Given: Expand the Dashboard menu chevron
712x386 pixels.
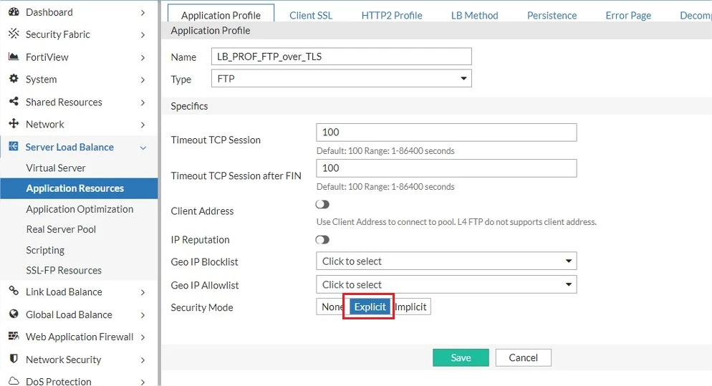Looking at the screenshot, I should point(143,13).
